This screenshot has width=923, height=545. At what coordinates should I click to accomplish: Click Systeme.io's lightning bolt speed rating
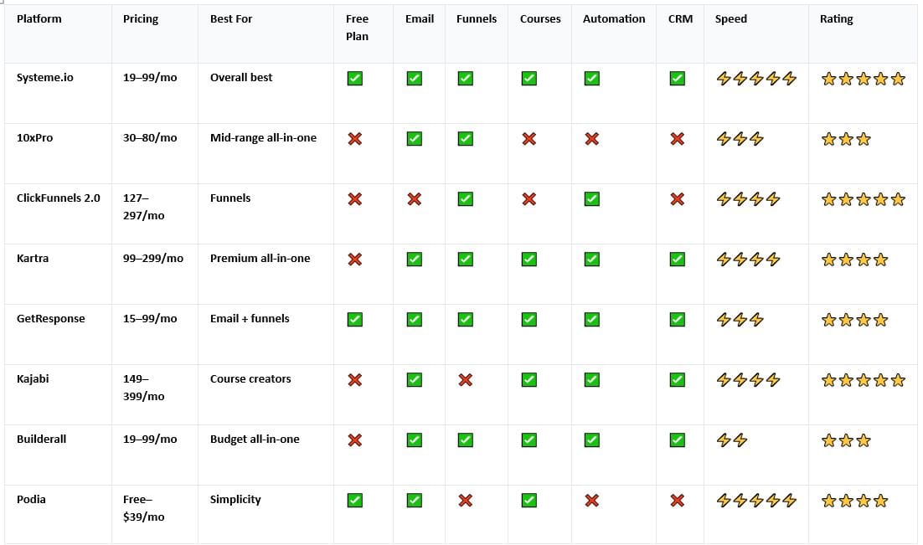[756, 79]
